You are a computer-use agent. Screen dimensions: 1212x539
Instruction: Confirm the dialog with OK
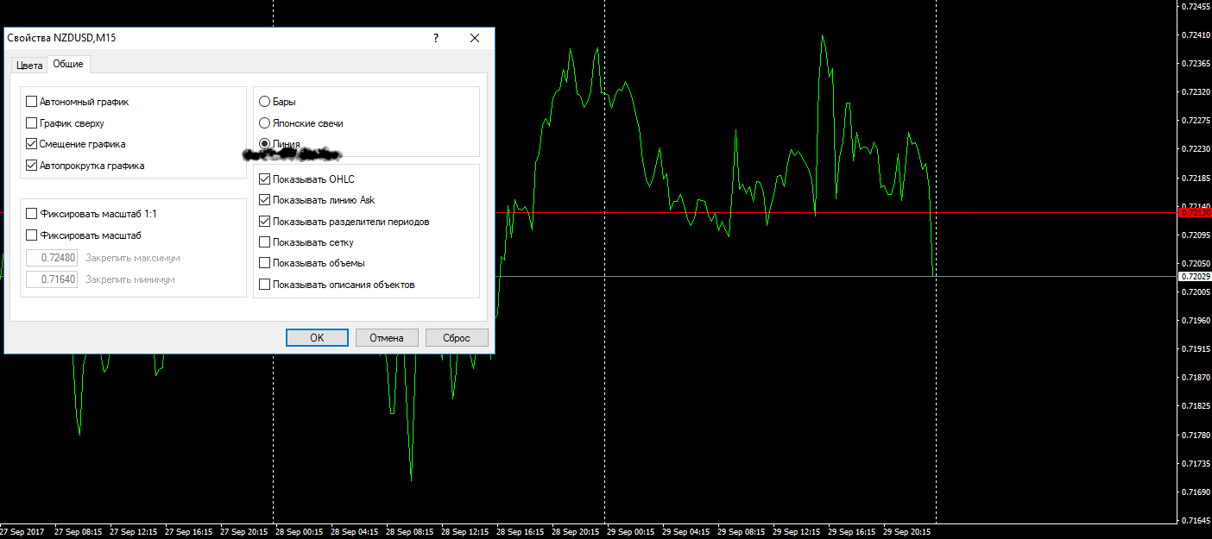pos(317,337)
